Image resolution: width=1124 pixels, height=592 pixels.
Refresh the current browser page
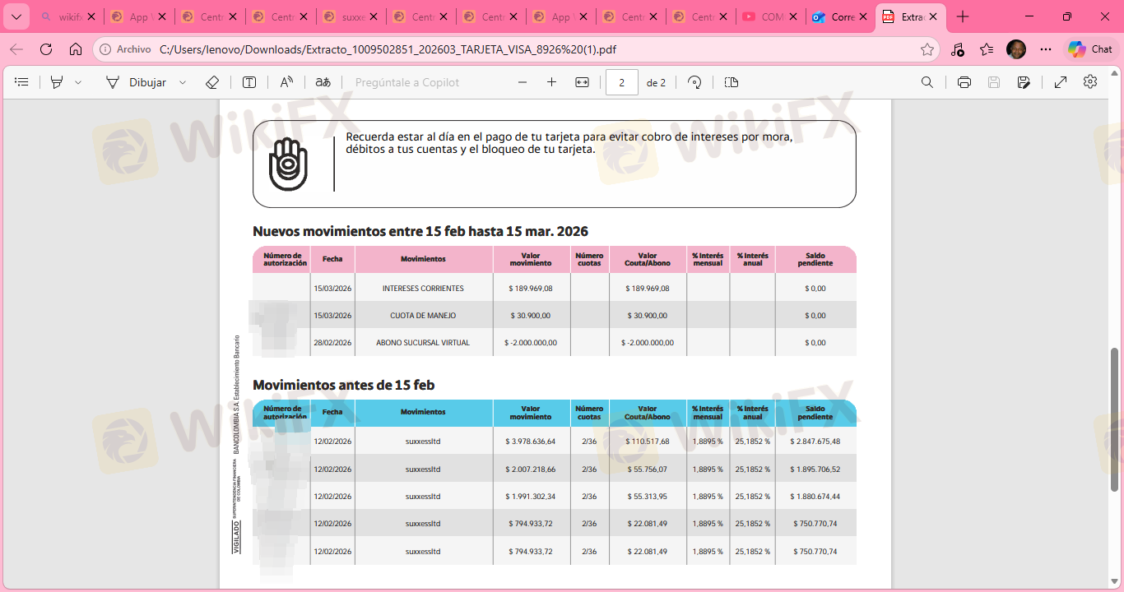coord(46,49)
